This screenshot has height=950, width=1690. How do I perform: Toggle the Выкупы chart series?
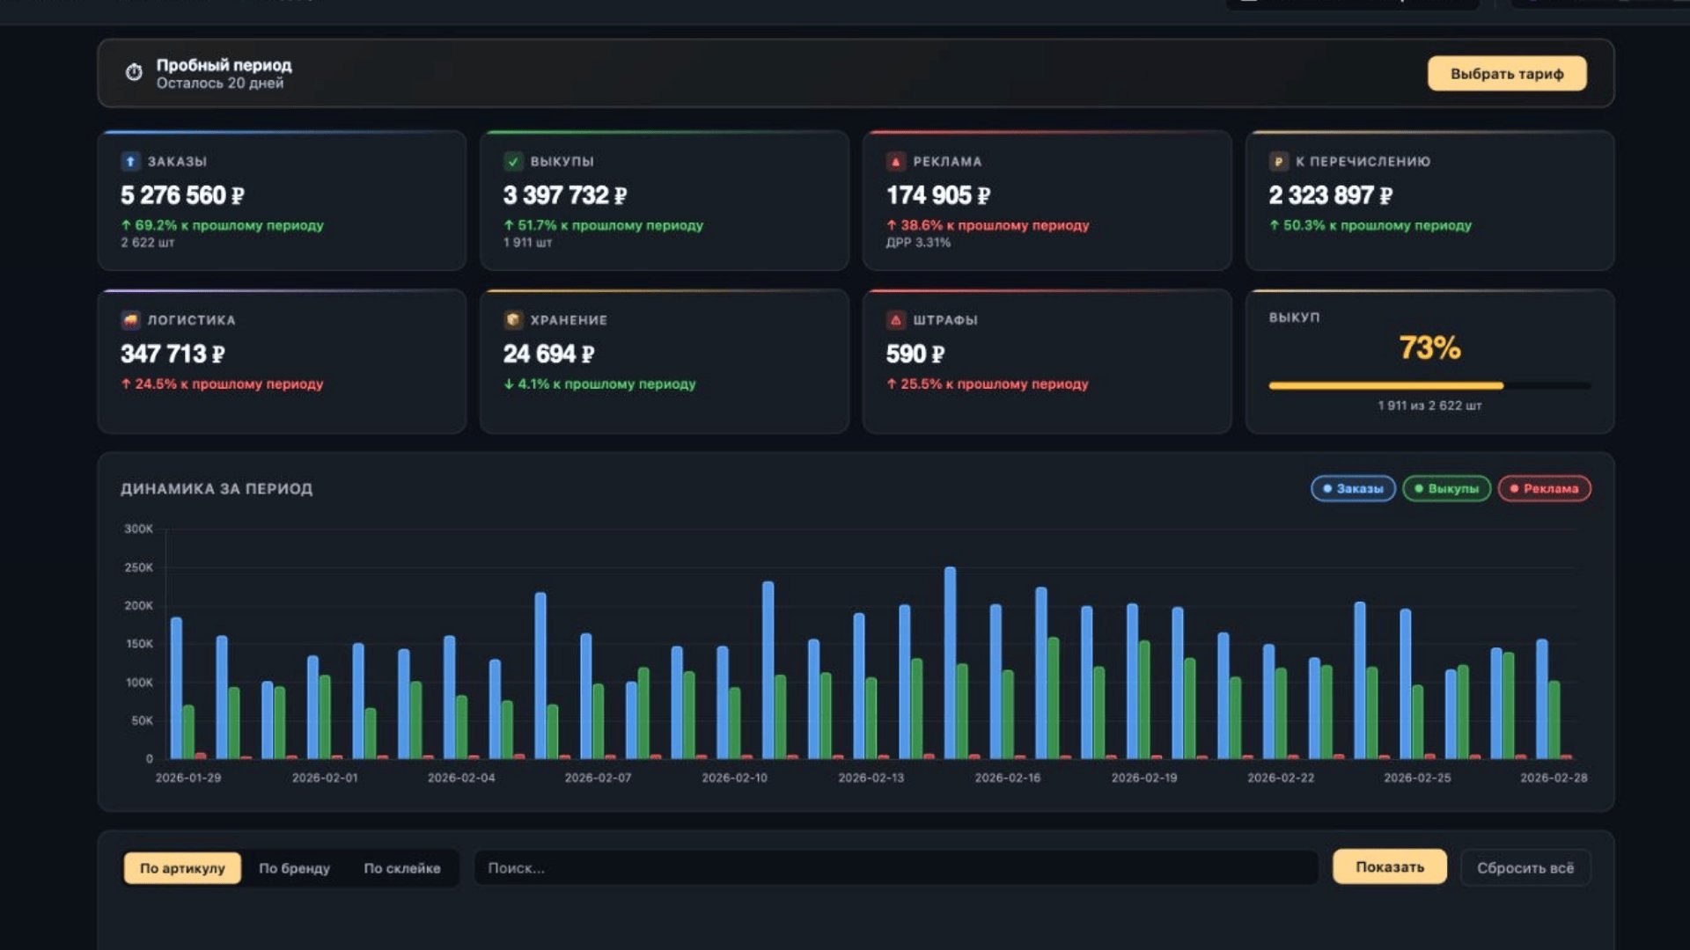coord(1446,488)
